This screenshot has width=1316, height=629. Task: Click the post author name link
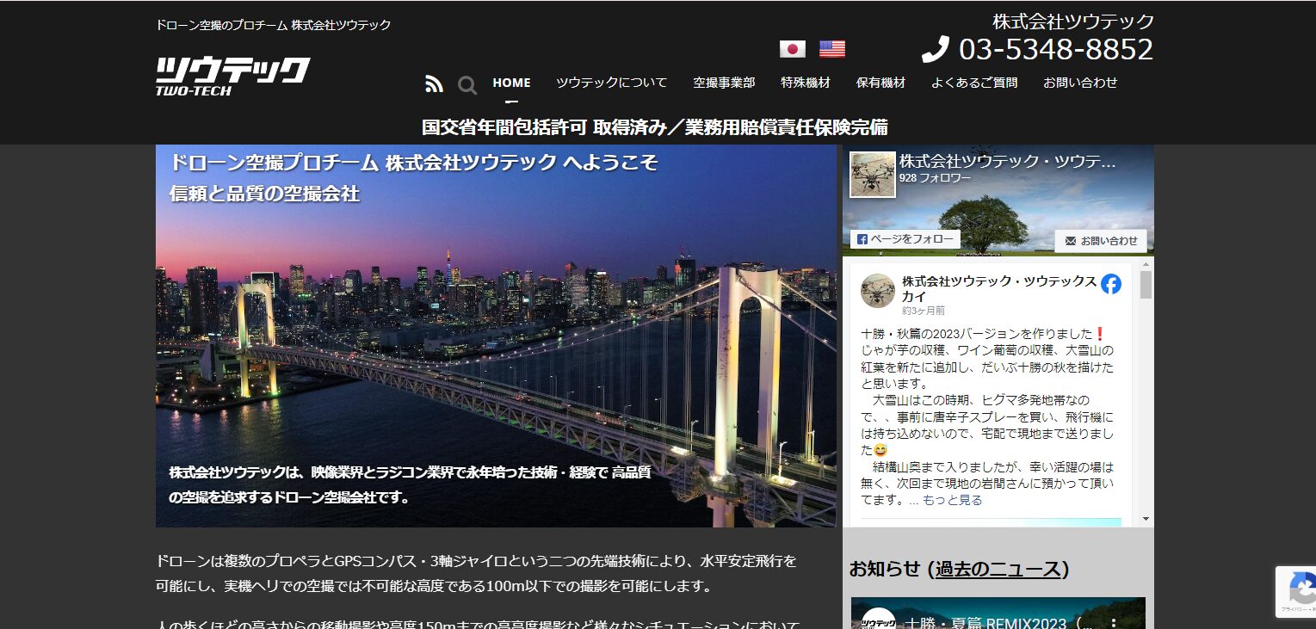(x=999, y=289)
